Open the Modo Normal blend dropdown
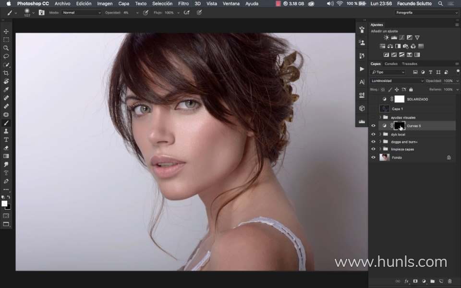461x288 pixels. 82,12
